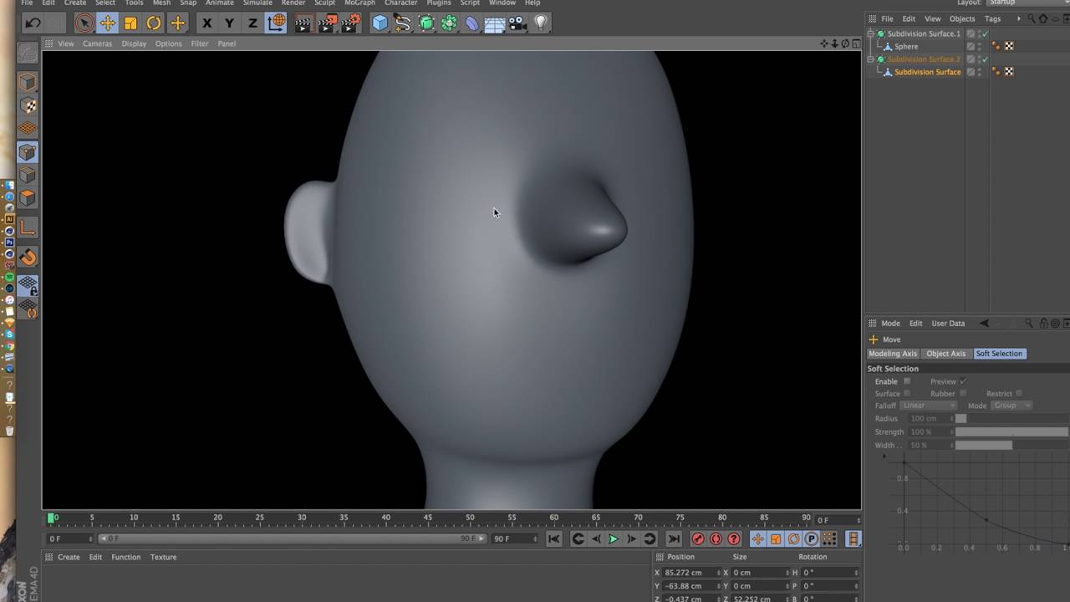The width and height of the screenshot is (1070, 602).
Task: Open the Mode Group dropdown
Action: tap(1011, 406)
